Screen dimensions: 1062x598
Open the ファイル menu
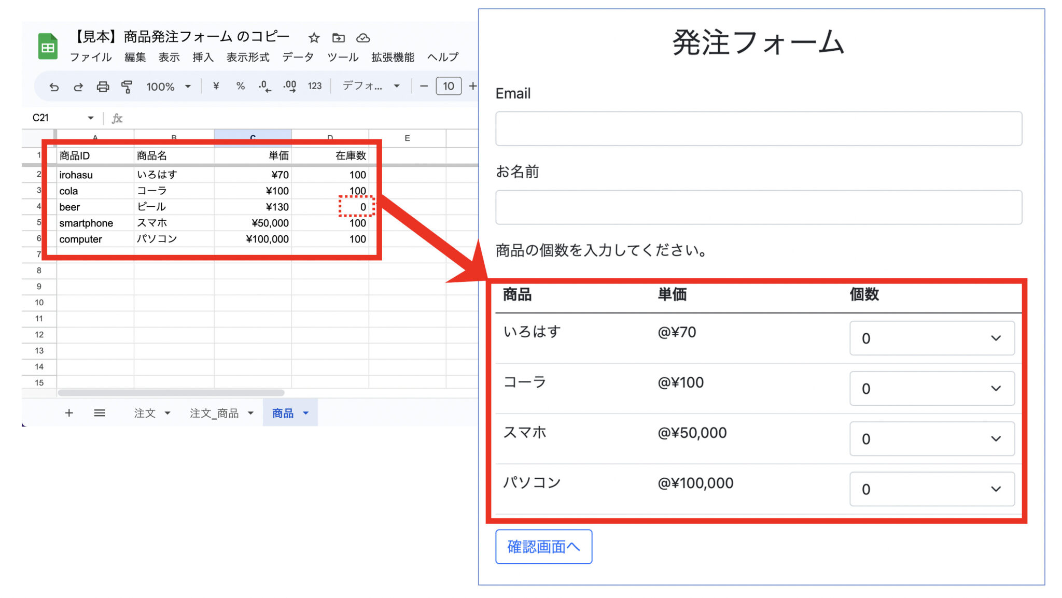[x=91, y=58]
